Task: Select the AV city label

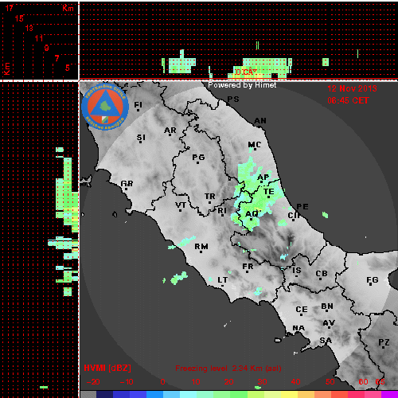Action: tap(329, 323)
